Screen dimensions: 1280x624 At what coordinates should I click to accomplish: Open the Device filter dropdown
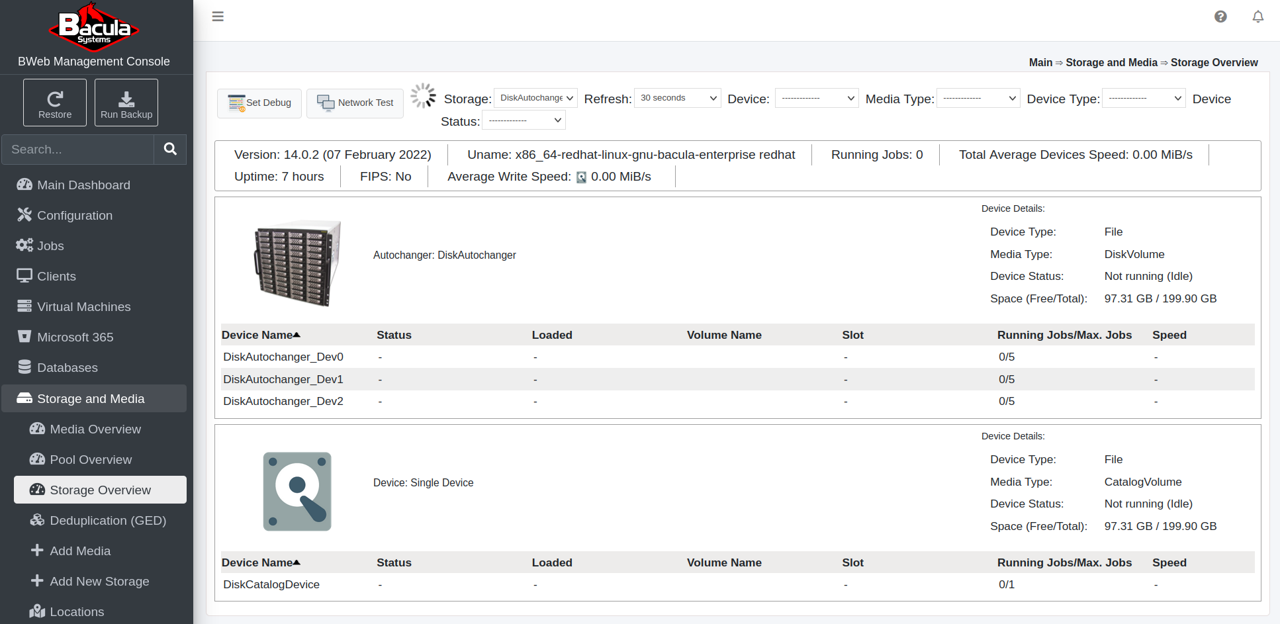pos(817,99)
